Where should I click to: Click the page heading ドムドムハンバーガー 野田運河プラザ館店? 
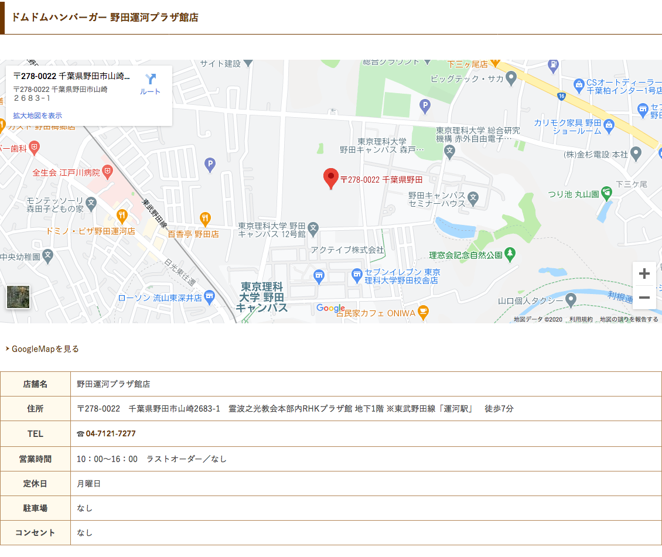105,18
